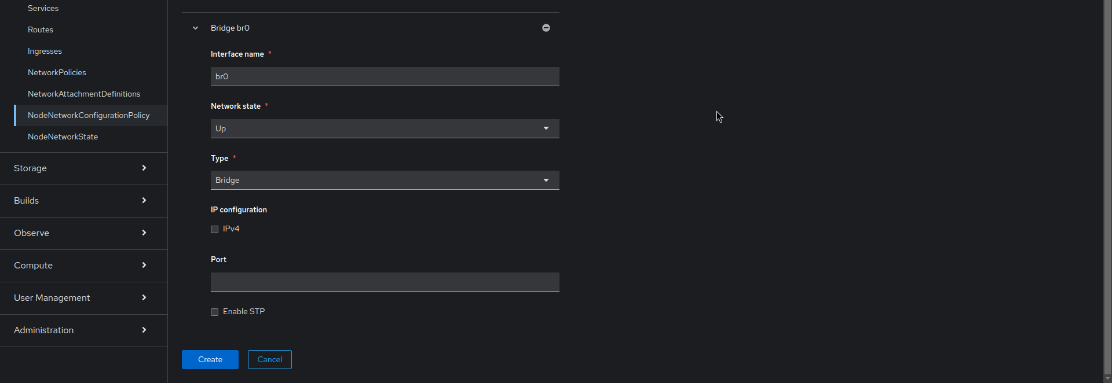1112x383 pixels.
Task: Collapse the Bridge br0 section chevron
Action: 195,28
